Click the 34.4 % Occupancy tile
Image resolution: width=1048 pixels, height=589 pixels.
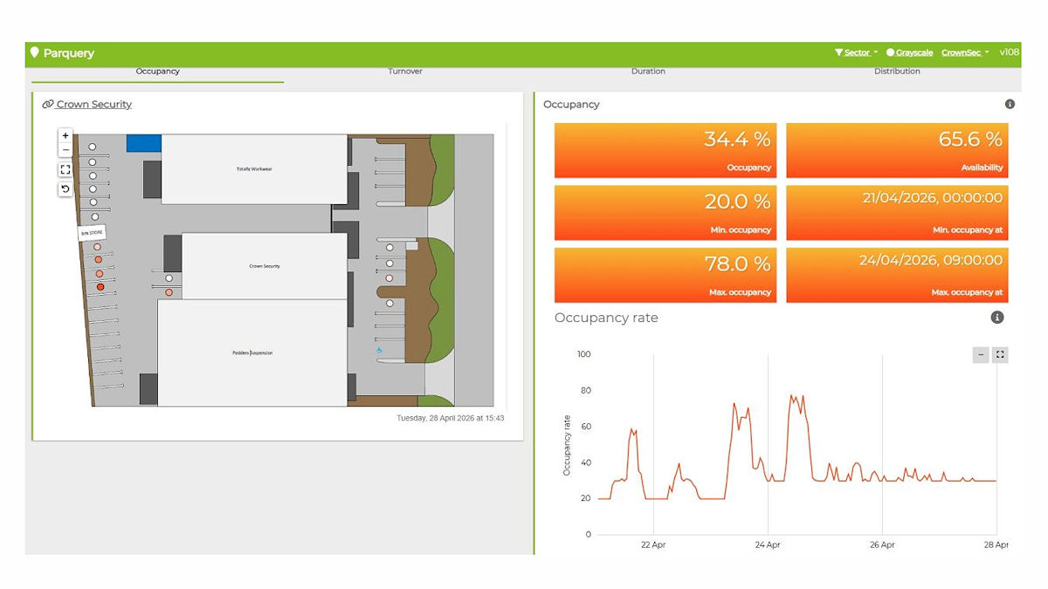coord(665,150)
